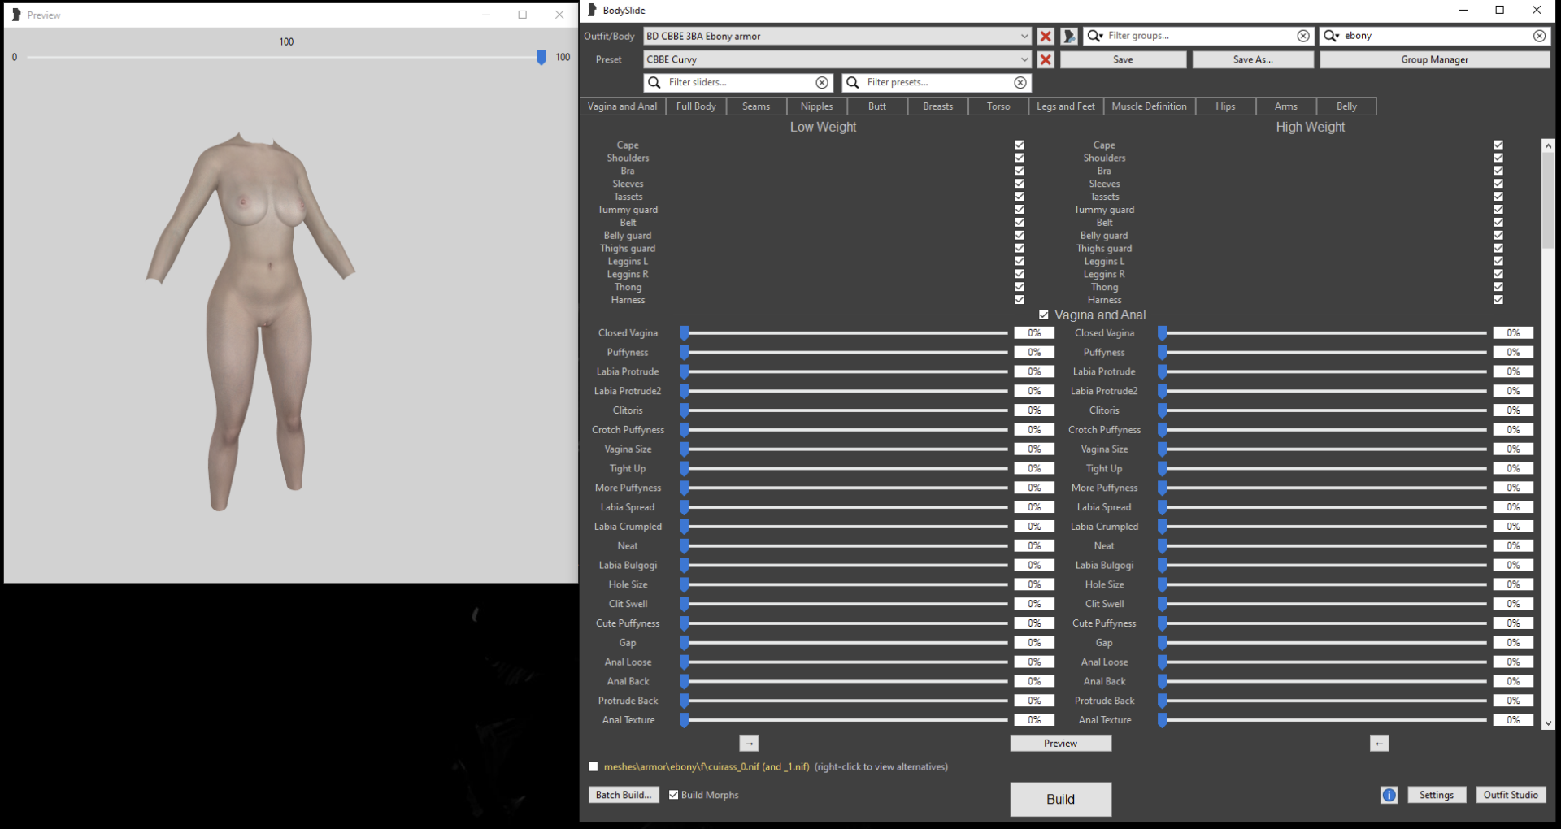Launch Outfit Studio button
Image resolution: width=1561 pixels, height=829 pixels.
pos(1511,795)
